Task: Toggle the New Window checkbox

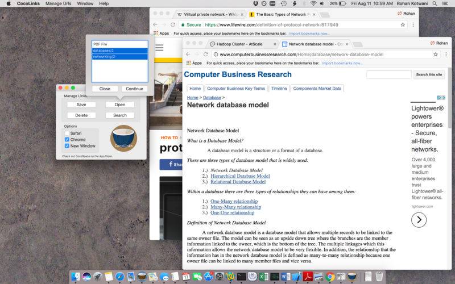Action: [67, 146]
